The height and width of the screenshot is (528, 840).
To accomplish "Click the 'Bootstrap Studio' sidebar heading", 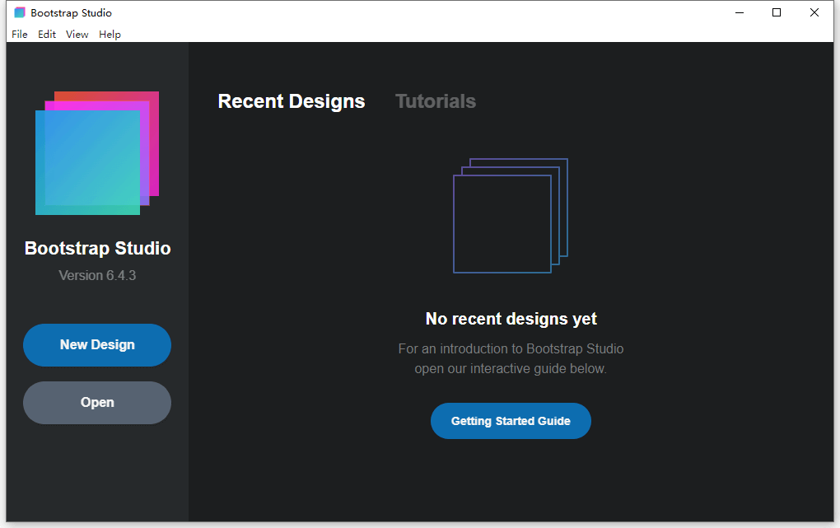I will (x=97, y=248).
